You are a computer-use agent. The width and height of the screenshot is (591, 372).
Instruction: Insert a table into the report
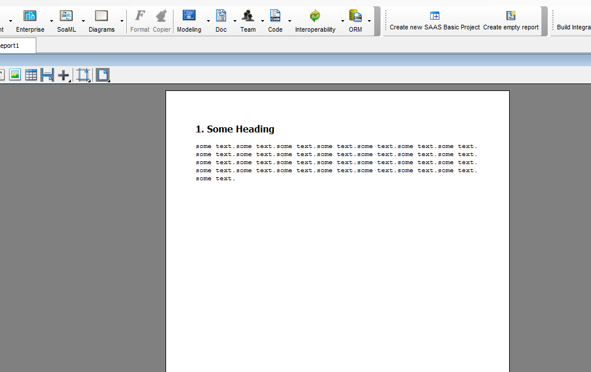coord(31,75)
